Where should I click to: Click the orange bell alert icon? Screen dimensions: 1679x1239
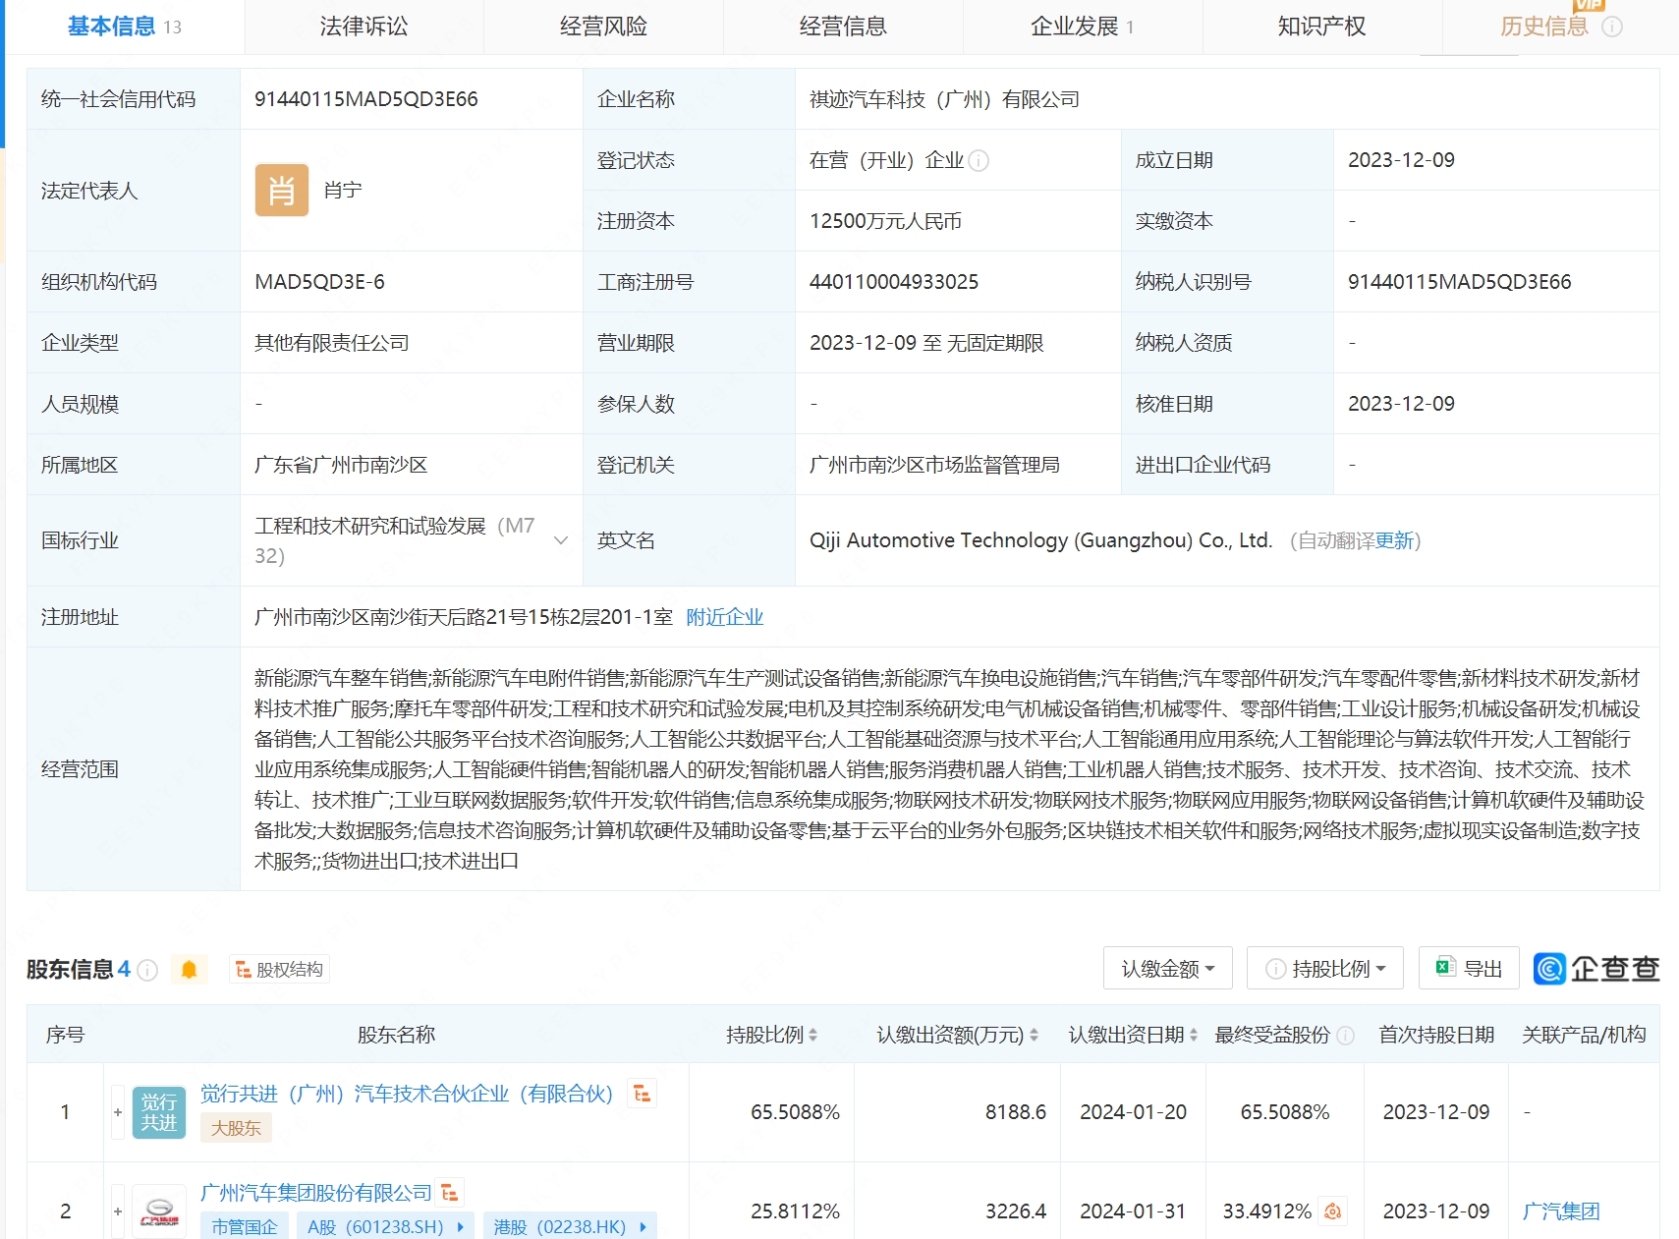tap(190, 970)
